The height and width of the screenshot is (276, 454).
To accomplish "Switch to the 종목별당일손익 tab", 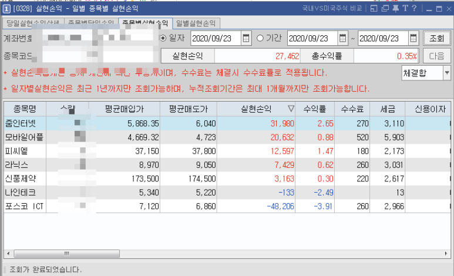I will (91, 23).
